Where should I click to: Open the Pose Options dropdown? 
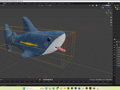click(x=108, y=7)
